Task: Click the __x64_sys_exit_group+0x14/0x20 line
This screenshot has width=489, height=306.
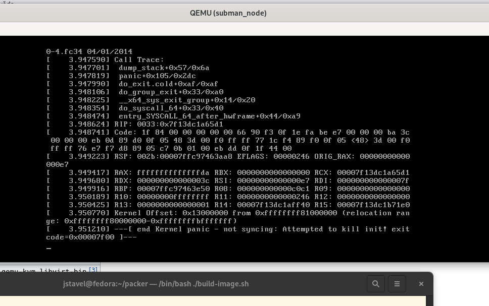Action: pyautogui.click(x=151, y=100)
